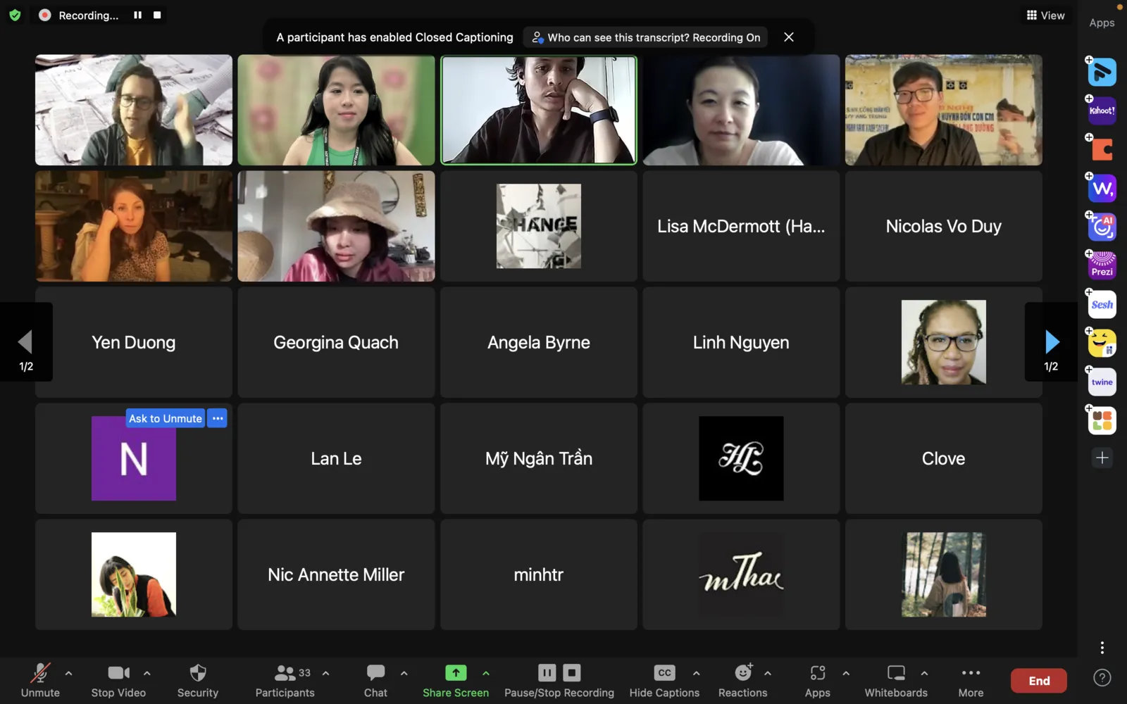Click Ask to Unmute on participant N

click(166, 418)
